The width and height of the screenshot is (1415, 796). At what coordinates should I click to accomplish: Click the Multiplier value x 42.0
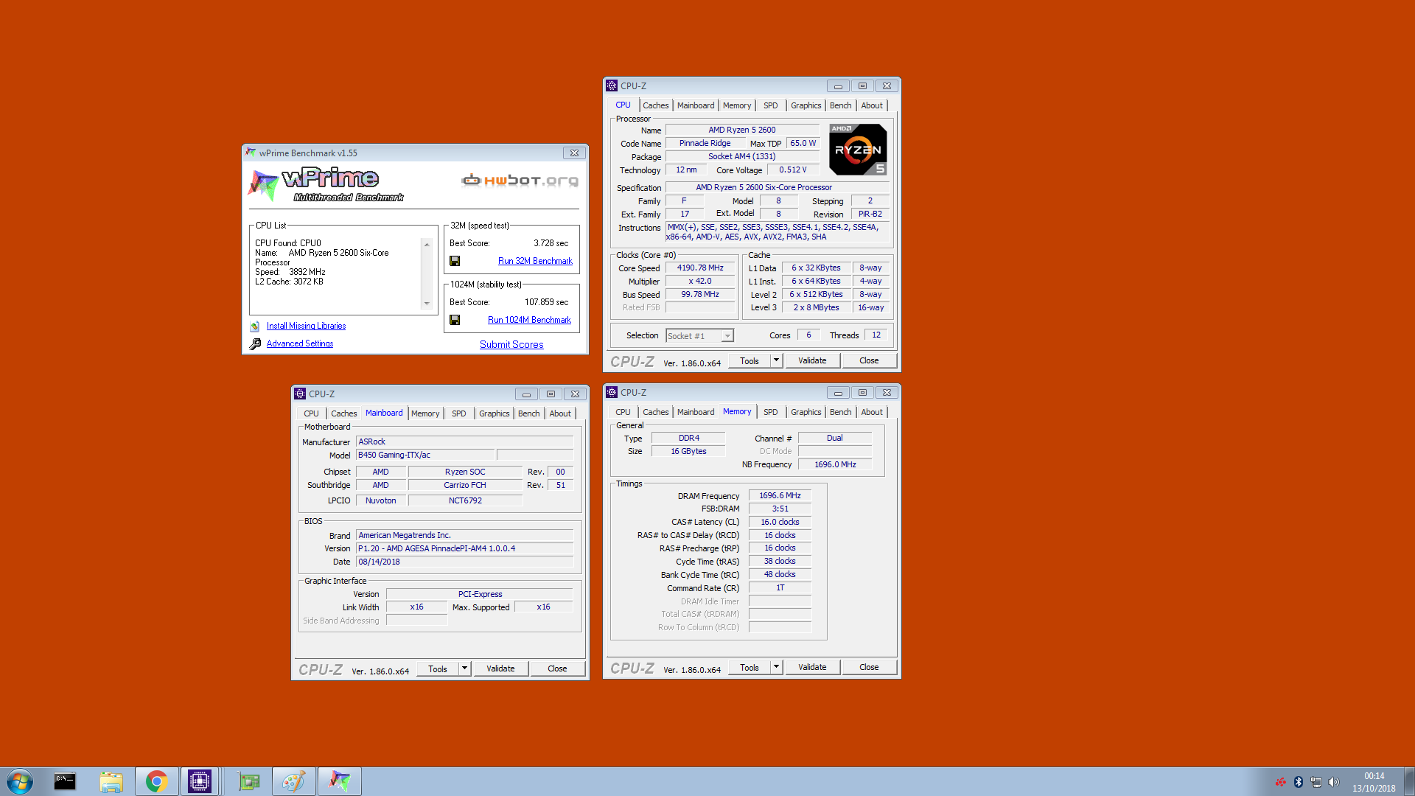700,282
